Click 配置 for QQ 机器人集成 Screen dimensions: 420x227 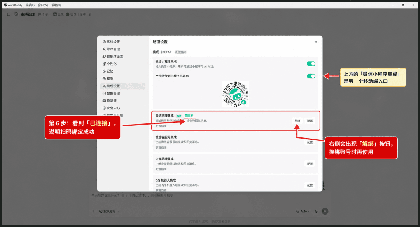click(310, 185)
